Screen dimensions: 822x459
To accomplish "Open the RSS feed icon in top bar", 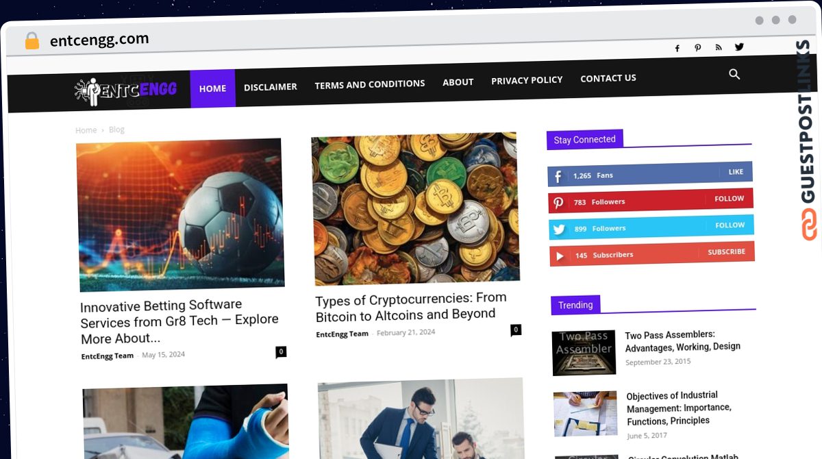I will (x=719, y=47).
